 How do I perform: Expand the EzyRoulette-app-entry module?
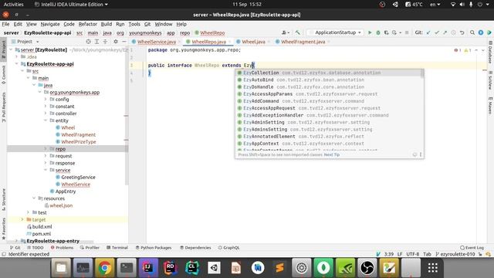[x=17, y=241]
